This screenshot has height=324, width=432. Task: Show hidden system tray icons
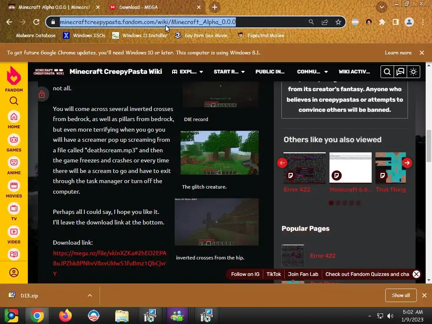(370, 316)
